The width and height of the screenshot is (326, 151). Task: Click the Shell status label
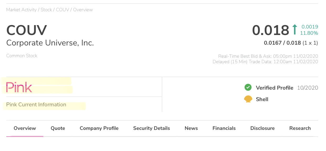pyautogui.click(x=262, y=99)
